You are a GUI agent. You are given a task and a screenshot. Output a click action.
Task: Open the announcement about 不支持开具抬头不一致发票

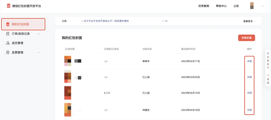tap(105, 21)
